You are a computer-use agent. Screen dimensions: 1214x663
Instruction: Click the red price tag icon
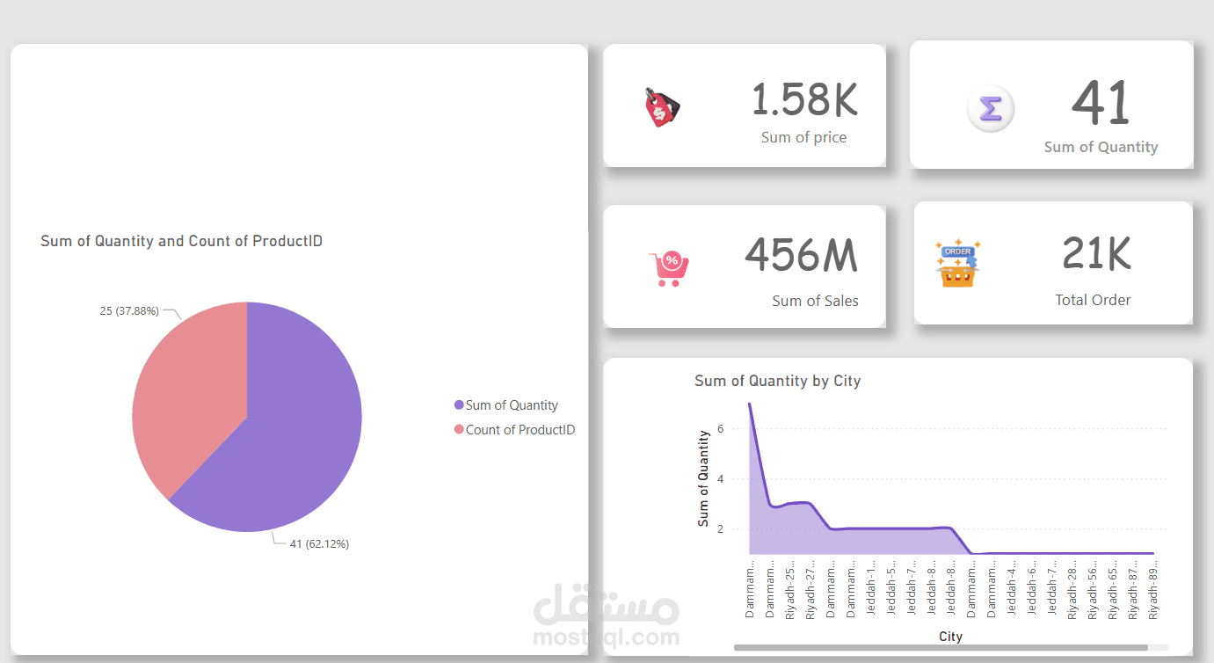coord(663,107)
